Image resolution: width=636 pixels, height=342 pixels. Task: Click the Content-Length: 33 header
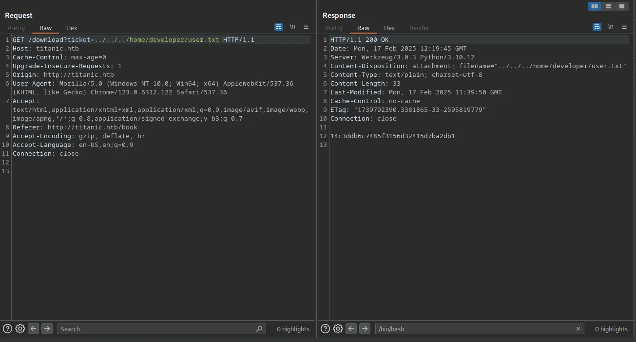pyautogui.click(x=366, y=84)
